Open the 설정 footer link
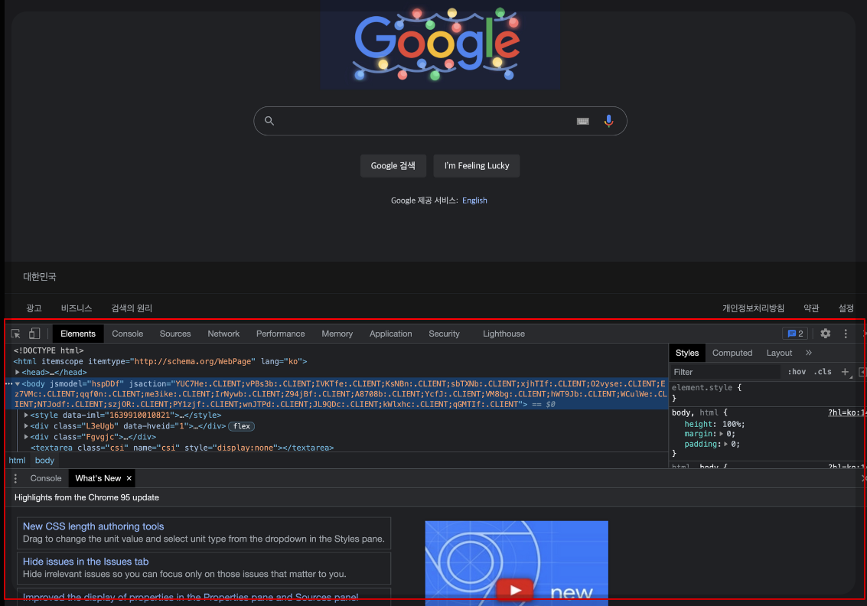This screenshot has width=867, height=606. [x=846, y=308]
